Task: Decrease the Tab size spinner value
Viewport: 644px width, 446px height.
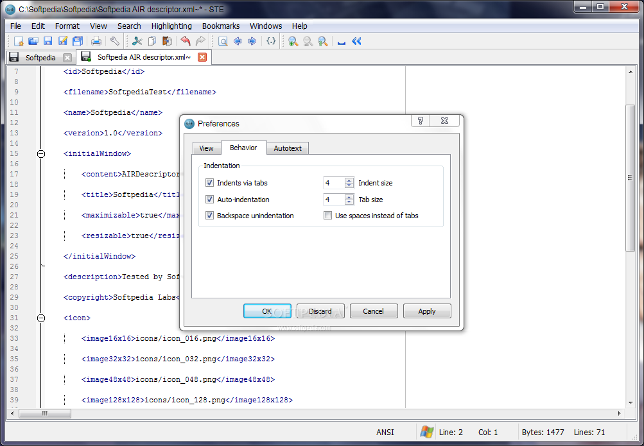Action: pos(349,202)
